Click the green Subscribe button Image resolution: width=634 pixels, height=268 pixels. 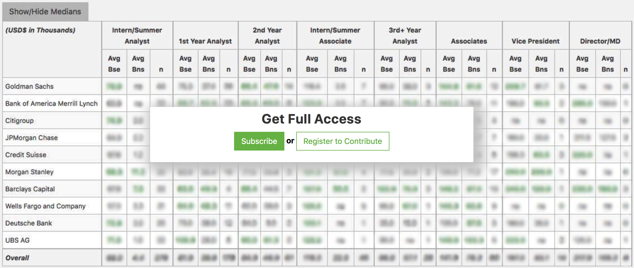coord(259,141)
